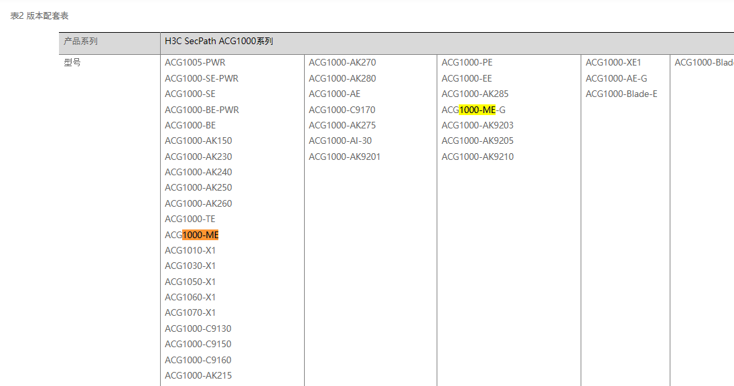Click model ACG1000-EE

click(x=467, y=78)
